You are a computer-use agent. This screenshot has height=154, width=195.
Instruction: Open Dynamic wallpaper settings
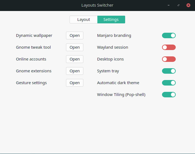click(x=75, y=35)
